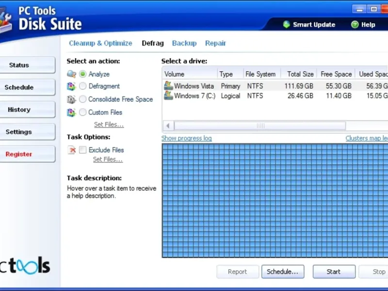Click the red Register sidebar button
The height and width of the screenshot is (291, 388).
pos(27,154)
